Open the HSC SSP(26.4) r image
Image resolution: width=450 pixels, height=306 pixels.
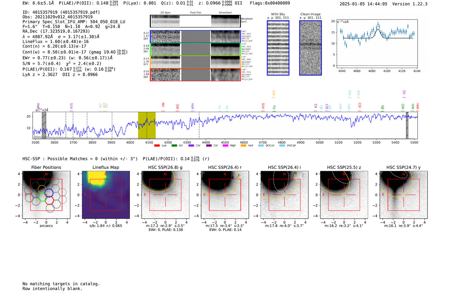(x=225, y=195)
